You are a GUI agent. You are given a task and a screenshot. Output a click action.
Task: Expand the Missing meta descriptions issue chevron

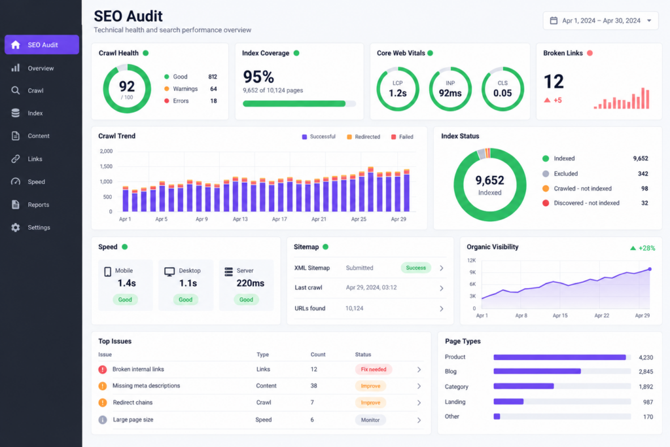(x=419, y=386)
